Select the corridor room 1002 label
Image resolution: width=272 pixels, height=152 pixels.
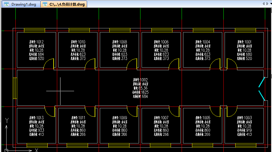(x=140, y=88)
